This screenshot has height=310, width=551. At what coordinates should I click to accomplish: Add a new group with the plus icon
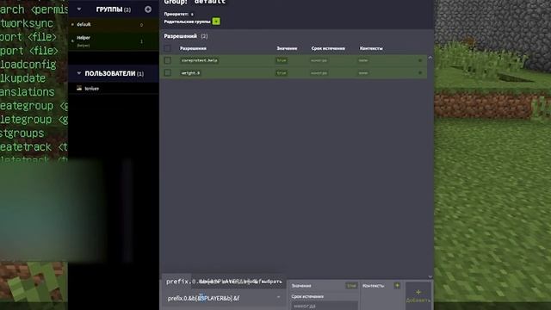[148, 9]
